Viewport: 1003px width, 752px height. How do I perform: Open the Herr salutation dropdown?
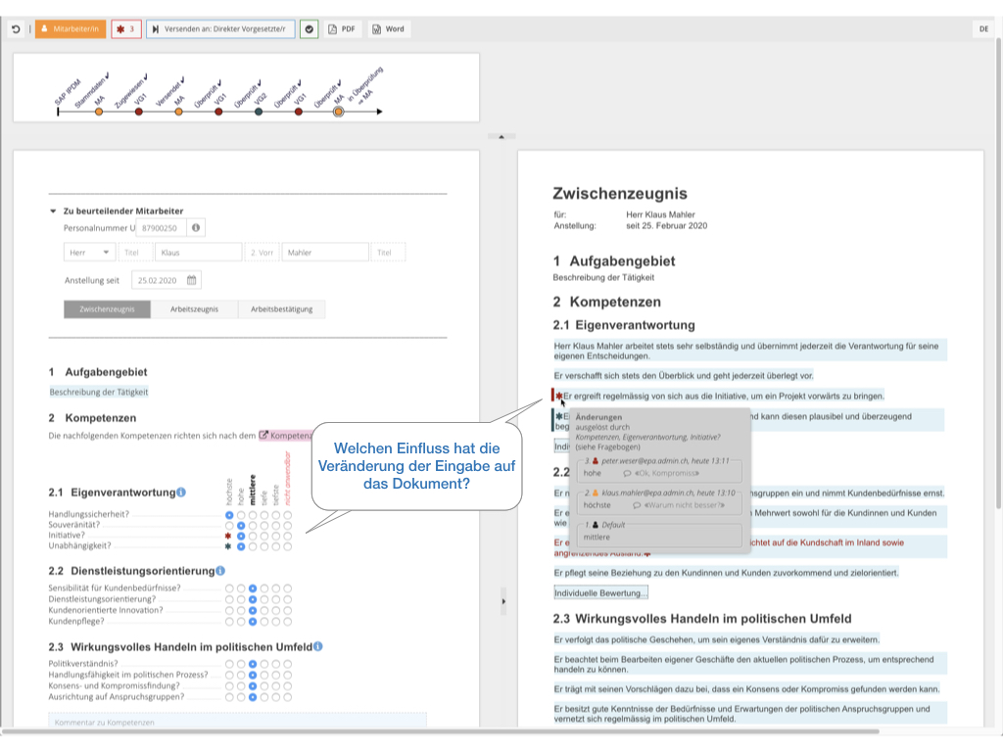89,253
